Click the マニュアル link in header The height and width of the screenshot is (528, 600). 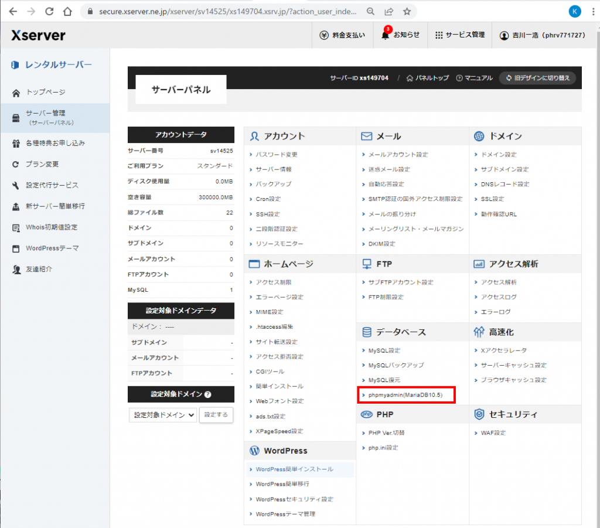(x=474, y=78)
